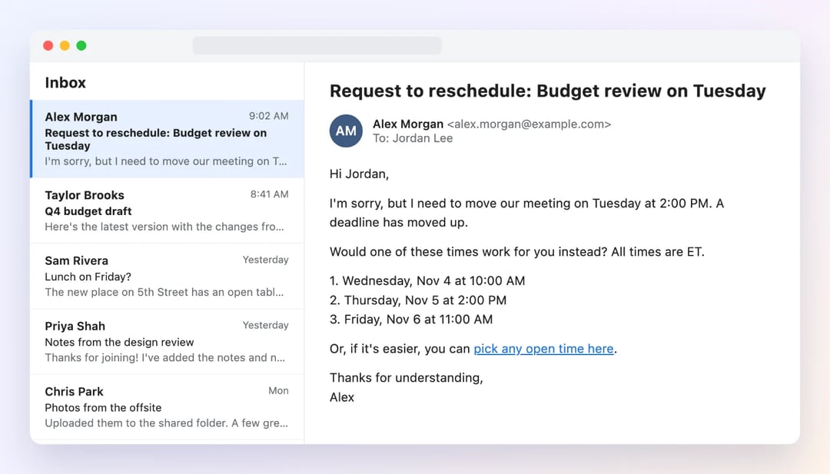Image resolution: width=830 pixels, height=474 pixels.
Task: Click the 'To: Jordan Lee' recipient line
Action: tap(413, 138)
